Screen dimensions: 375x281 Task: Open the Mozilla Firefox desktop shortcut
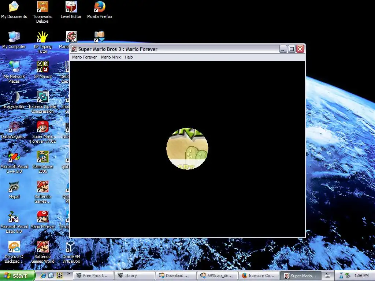(100, 10)
